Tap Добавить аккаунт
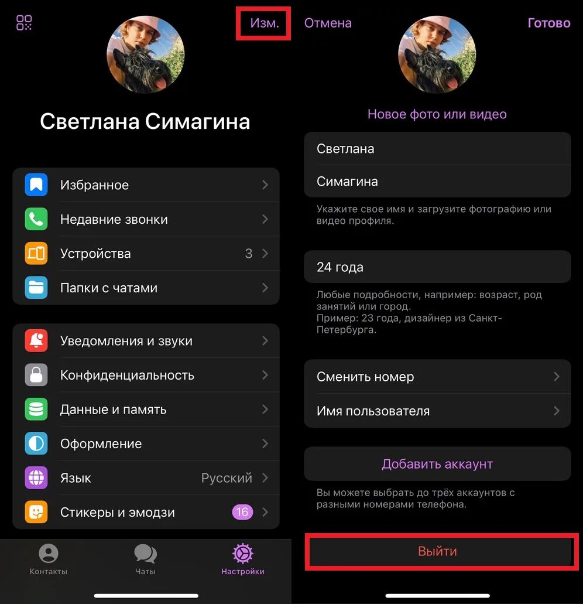Image resolution: width=583 pixels, height=604 pixels. click(x=437, y=464)
